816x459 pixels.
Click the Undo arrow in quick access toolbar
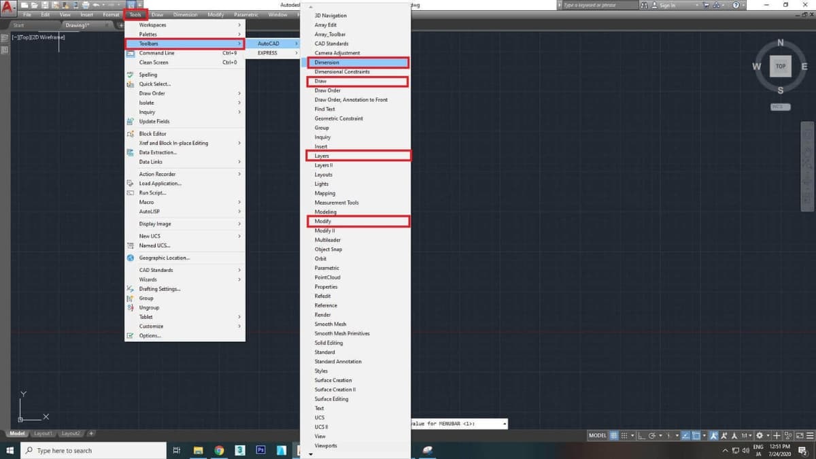click(97, 5)
